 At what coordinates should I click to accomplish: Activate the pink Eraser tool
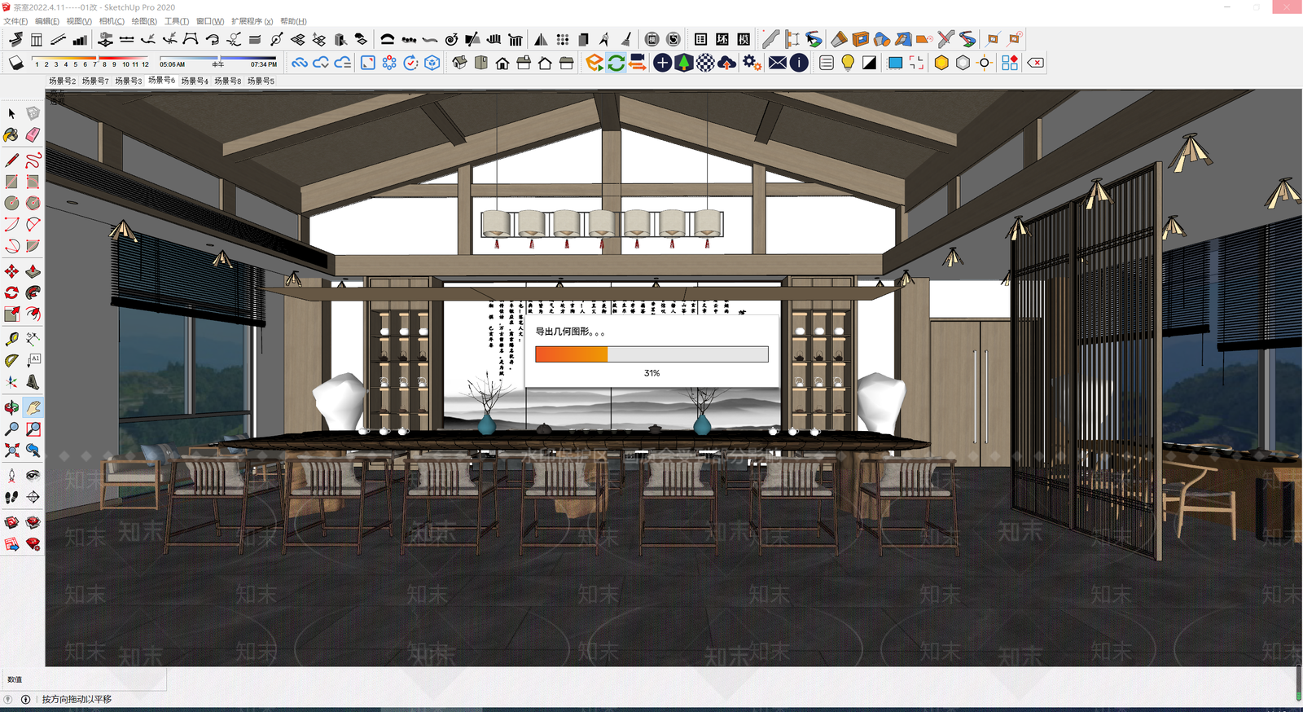(x=33, y=134)
